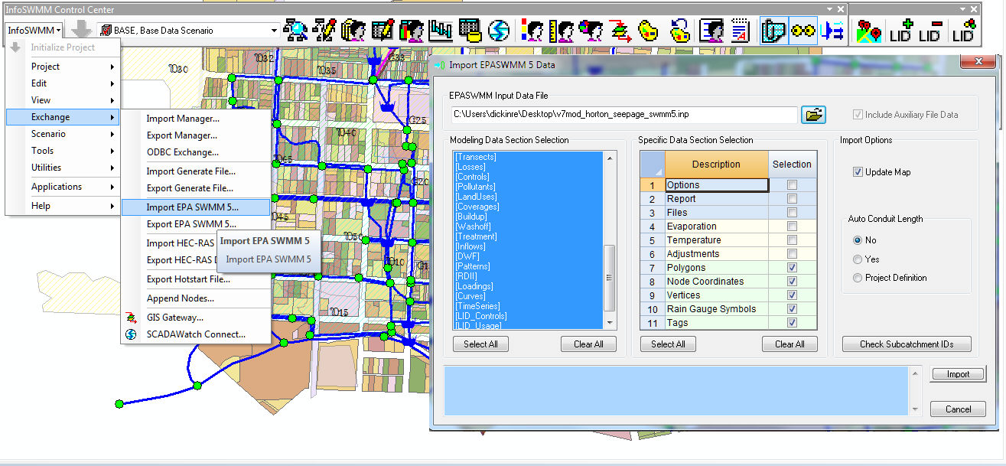Click the color legend with person icon
Image resolution: width=1006 pixels, height=466 pixels.
point(533,31)
